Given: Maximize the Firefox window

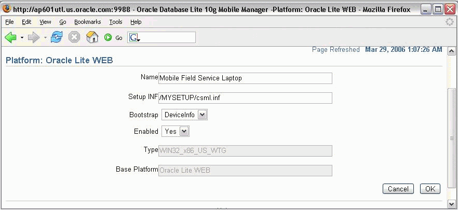Looking at the screenshot, I should [x=438, y=10].
